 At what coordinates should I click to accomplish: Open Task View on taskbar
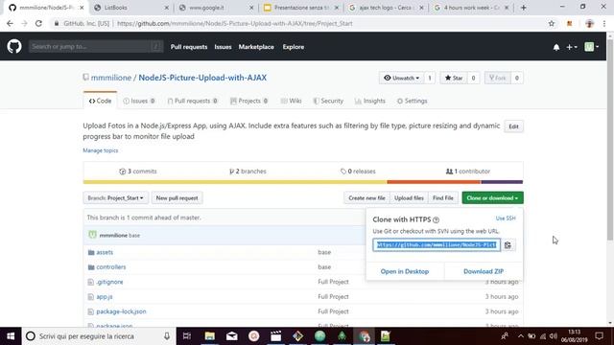coord(187,336)
